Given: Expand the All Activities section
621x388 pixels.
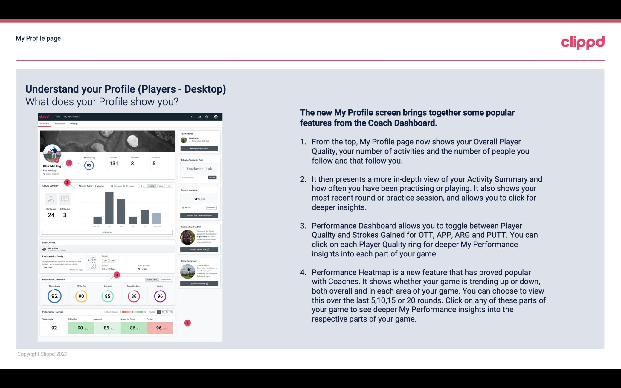Looking at the screenshot, I should click(107, 232).
